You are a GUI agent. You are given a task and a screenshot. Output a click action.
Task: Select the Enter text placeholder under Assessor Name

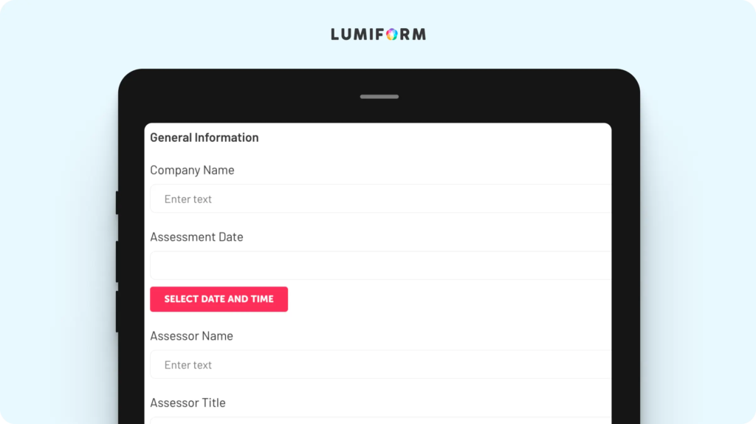188,365
